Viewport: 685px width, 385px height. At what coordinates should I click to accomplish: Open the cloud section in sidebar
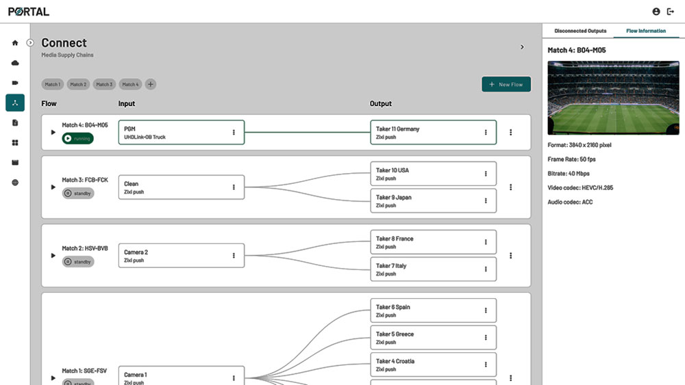click(15, 63)
